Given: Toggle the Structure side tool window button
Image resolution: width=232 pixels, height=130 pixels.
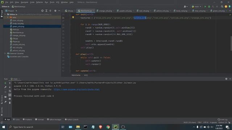Looking at the screenshot, I should 1,100.
